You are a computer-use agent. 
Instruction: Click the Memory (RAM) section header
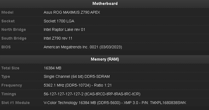(105, 59)
